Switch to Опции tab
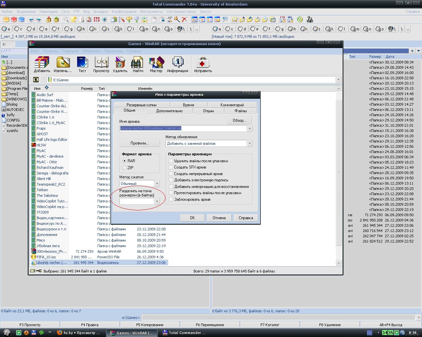Image resolution: width=422 pixels, height=337 pixels. 208,111
